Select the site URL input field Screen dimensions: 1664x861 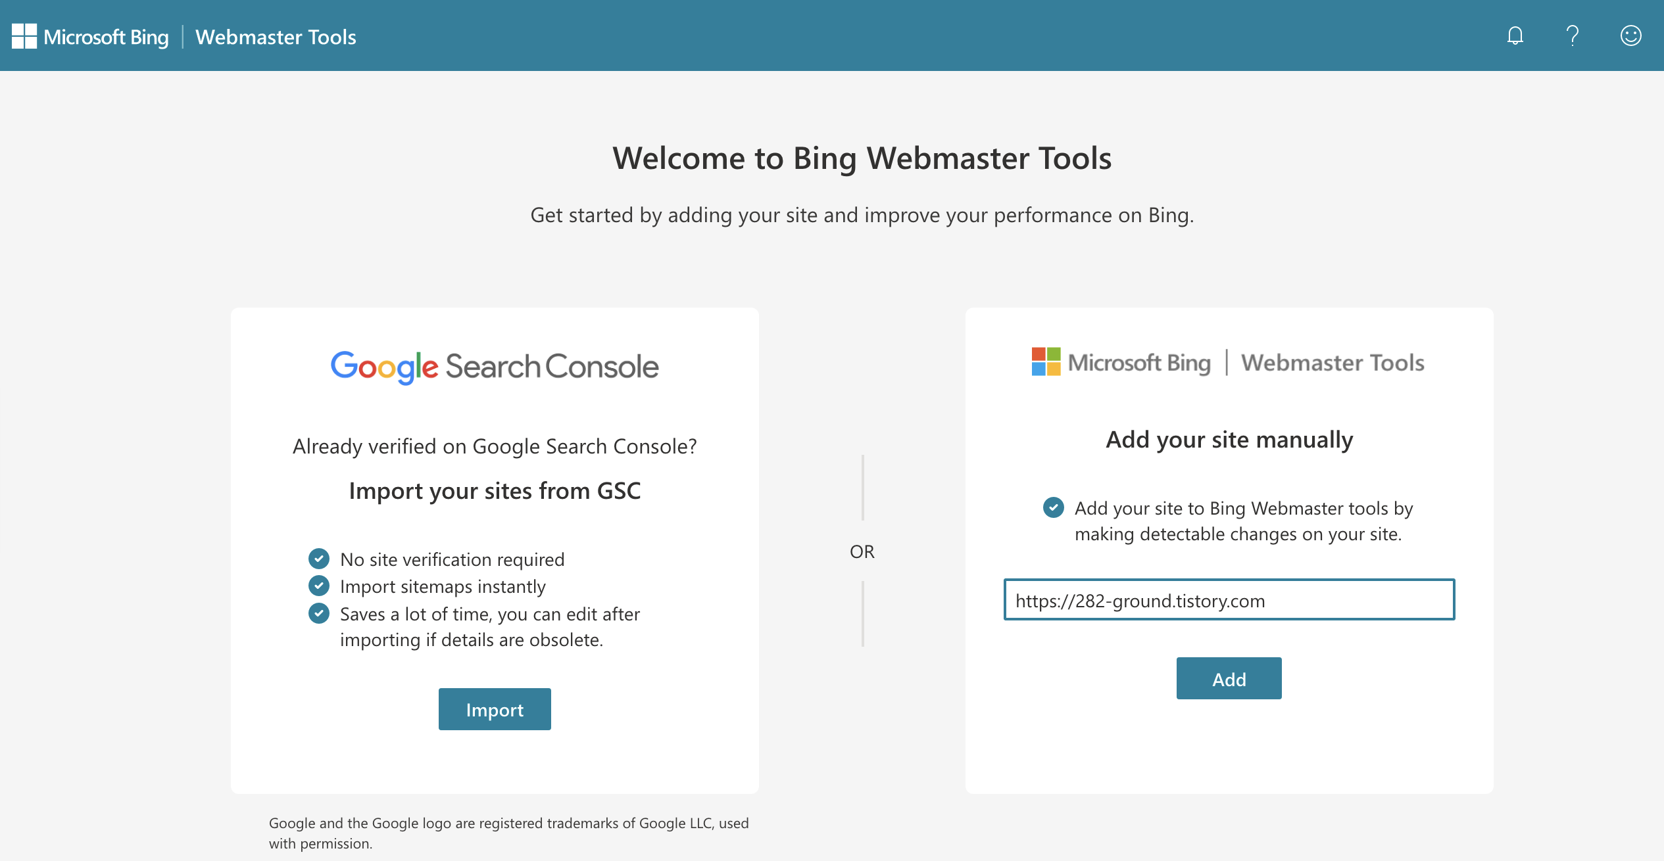(x=1229, y=599)
